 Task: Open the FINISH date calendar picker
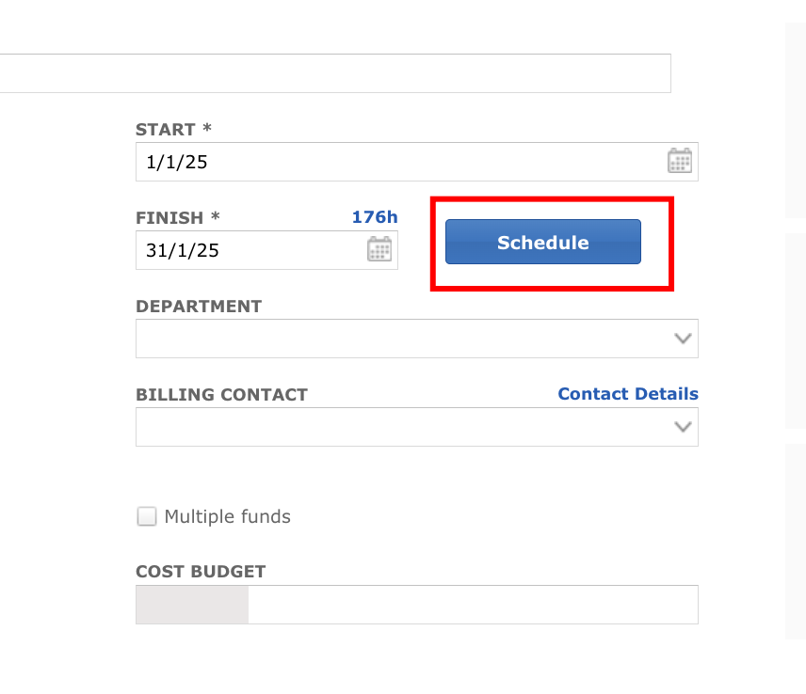click(x=379, y=249)
